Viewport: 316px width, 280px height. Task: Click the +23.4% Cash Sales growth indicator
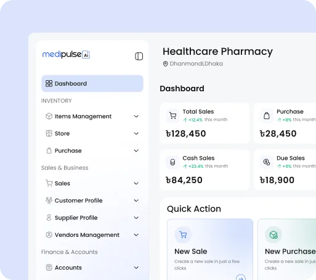coord(193,167)
